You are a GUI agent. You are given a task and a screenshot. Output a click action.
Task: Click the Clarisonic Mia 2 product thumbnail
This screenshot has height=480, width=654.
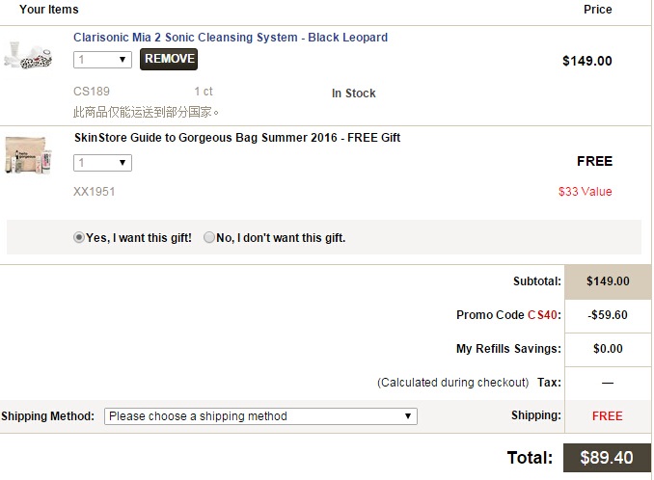click(28, 55)
